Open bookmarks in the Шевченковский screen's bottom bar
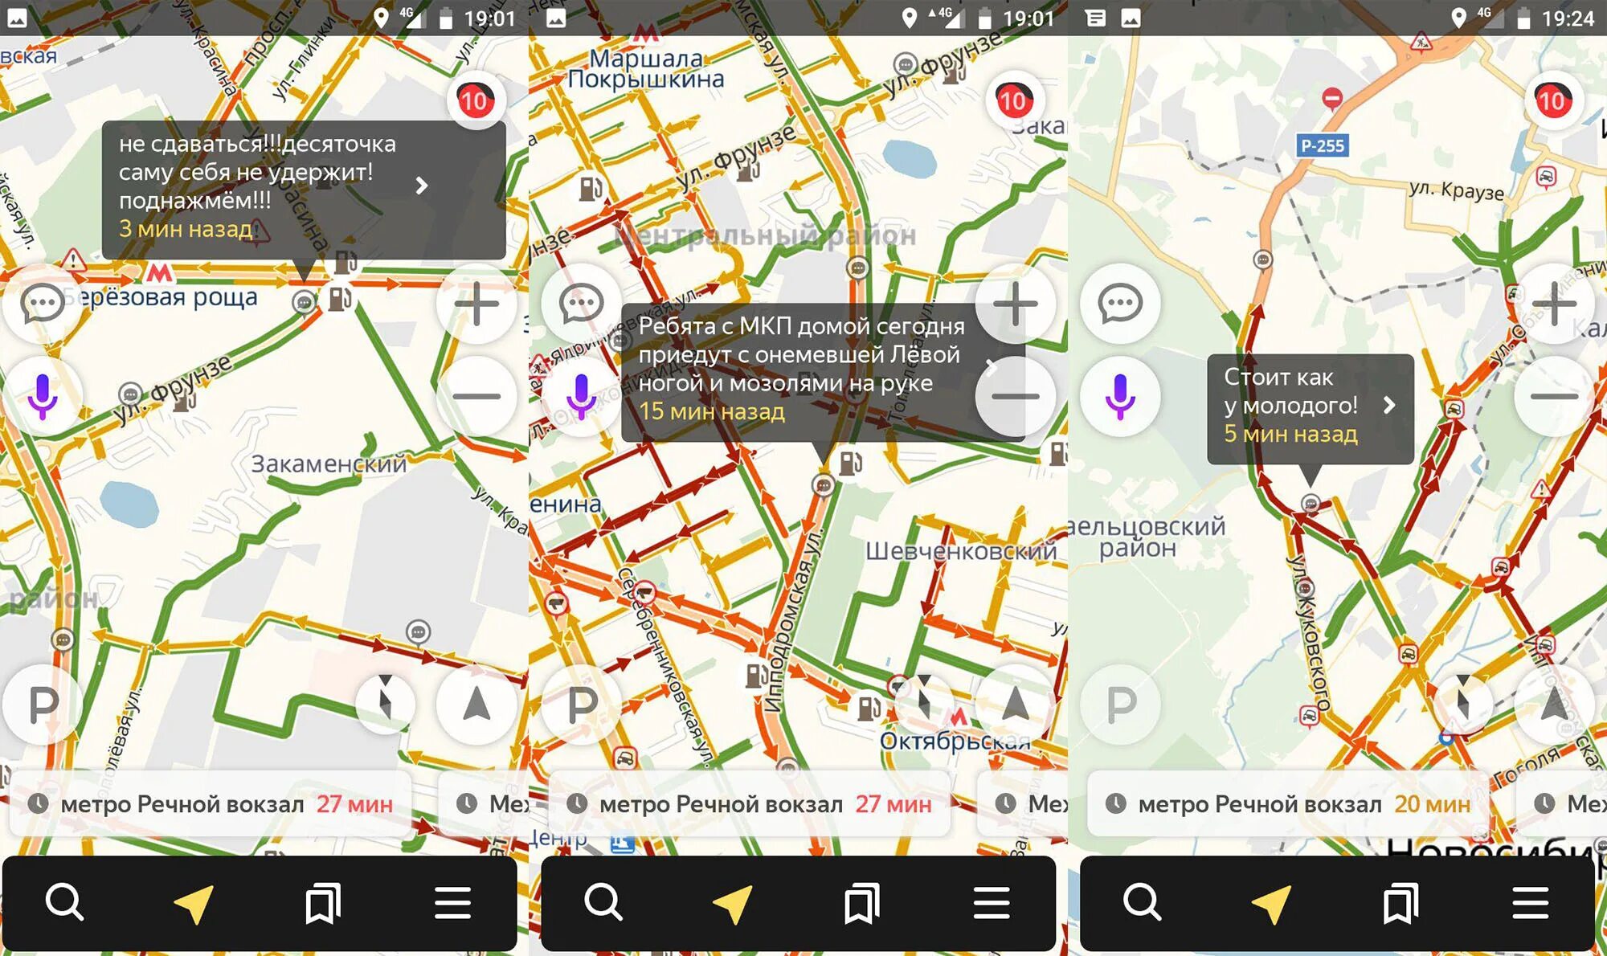Screen dimensions: 1607x956 (861, 902)
